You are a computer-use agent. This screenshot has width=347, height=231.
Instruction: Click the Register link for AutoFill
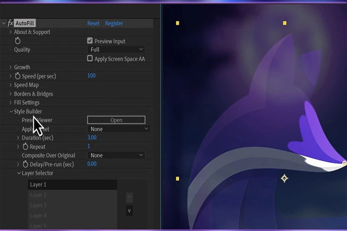coord(114,23)
